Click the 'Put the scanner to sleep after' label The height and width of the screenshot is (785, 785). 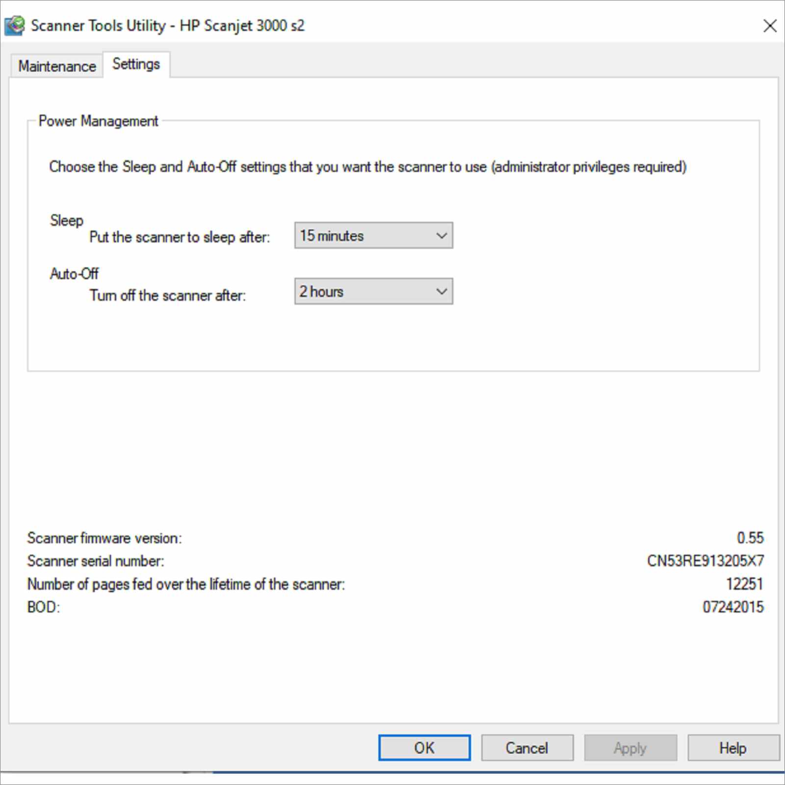(180, 237)
